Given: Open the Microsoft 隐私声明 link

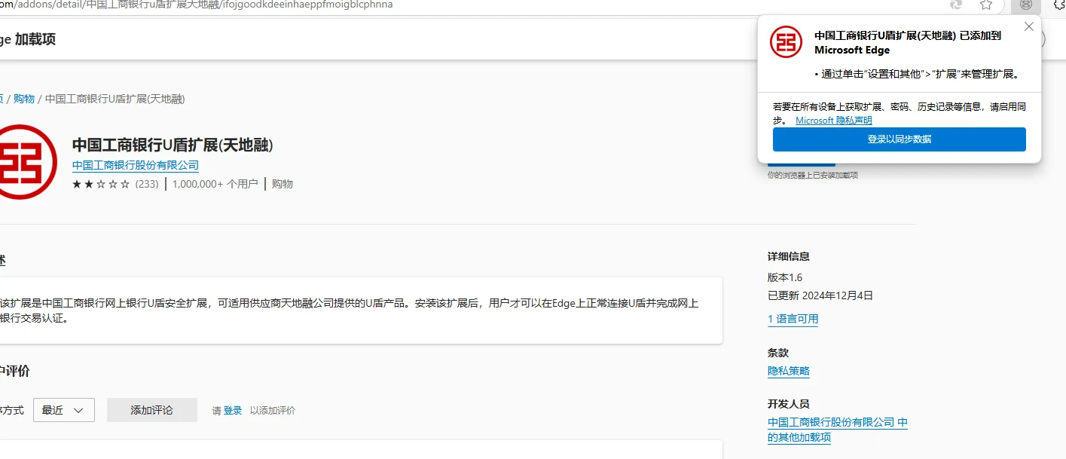Looking at the screenshot, I should [x=833, y=120].
